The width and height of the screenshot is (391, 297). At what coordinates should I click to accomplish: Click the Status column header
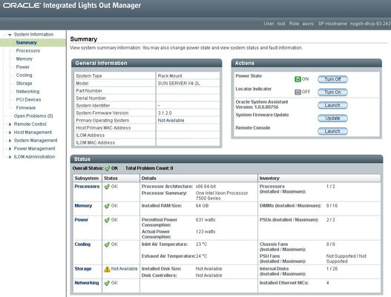click(121, 178)
